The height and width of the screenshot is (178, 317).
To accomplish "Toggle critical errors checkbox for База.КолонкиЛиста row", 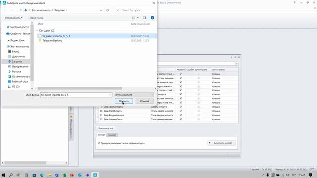I will [x=199, y=119].
